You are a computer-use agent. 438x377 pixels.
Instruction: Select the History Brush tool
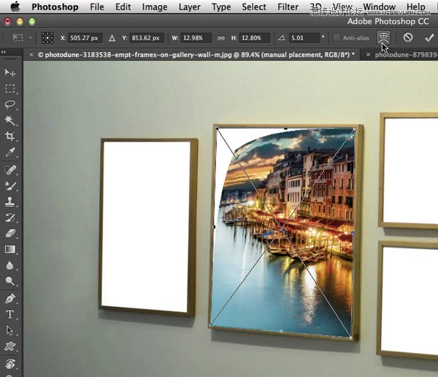pyautogui.click(x=10, y=218)
